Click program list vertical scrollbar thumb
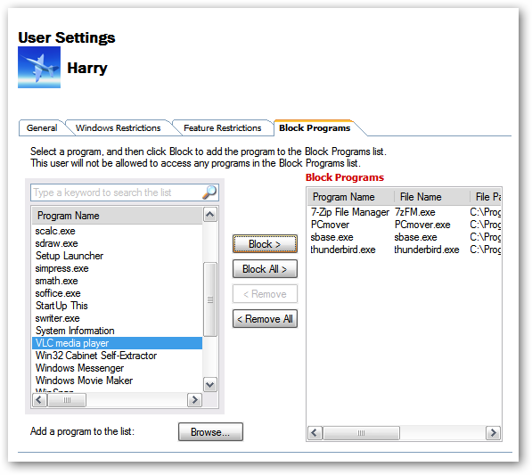 tap(210, 299)
